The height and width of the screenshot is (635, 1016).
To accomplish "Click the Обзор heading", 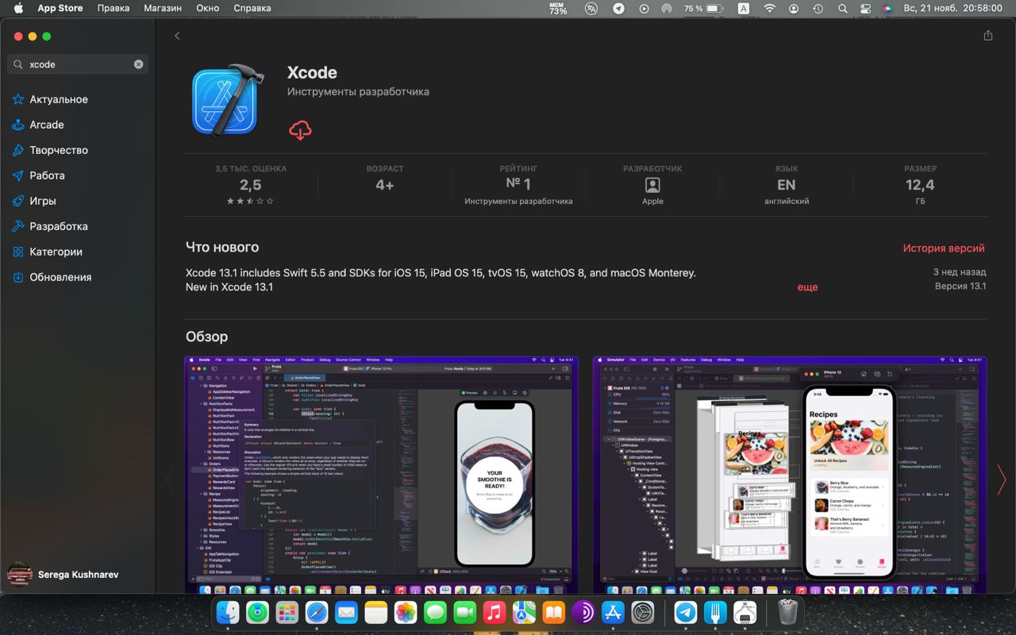I will coord(206,337).
